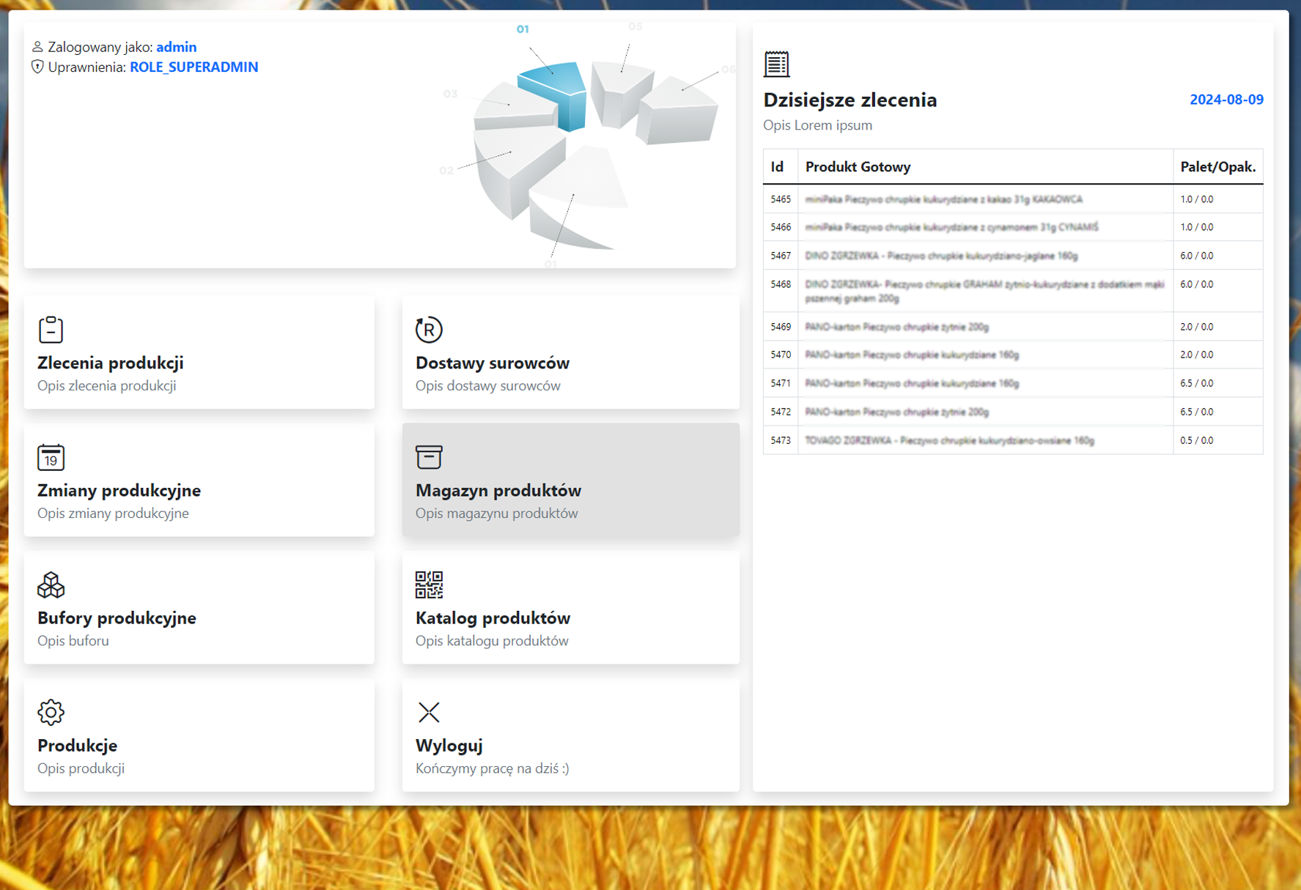1301x890 pixels.
Task: Open the Katalog produktów title
Action: pyautogui.click(x=493, y=618)
